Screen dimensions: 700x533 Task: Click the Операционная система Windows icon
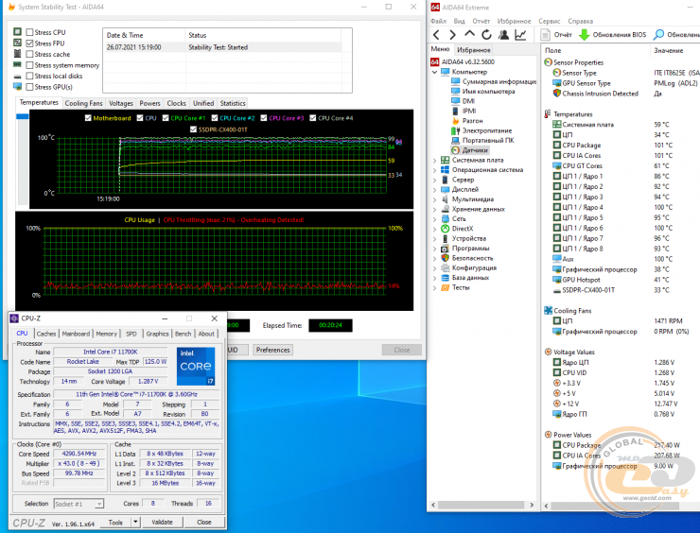pos(446,170)
